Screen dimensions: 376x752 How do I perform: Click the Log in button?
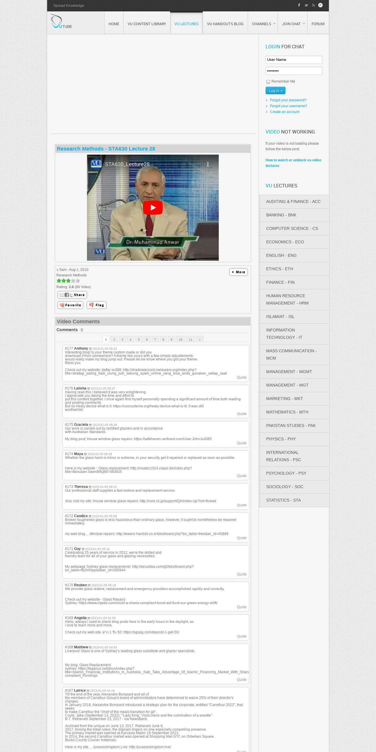click(x=275, y=91)
